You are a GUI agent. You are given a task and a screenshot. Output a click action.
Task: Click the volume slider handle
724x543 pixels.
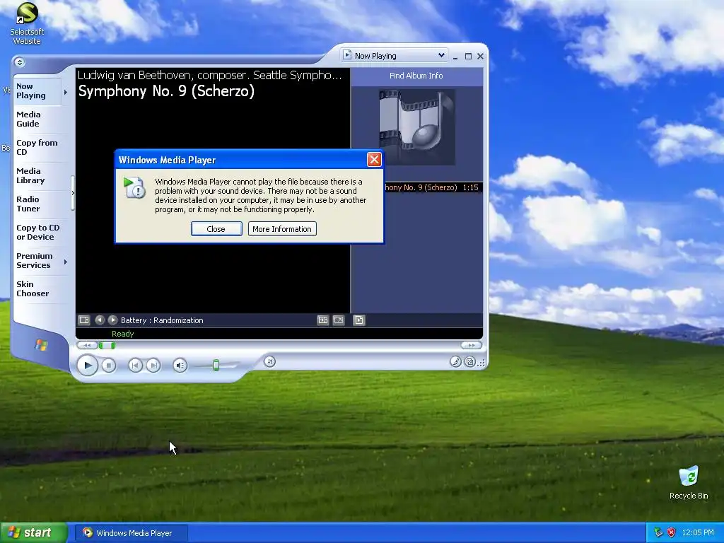click(x=216, y=366)
